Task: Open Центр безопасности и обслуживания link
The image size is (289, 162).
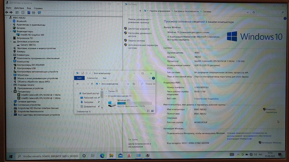Action: 139,145
